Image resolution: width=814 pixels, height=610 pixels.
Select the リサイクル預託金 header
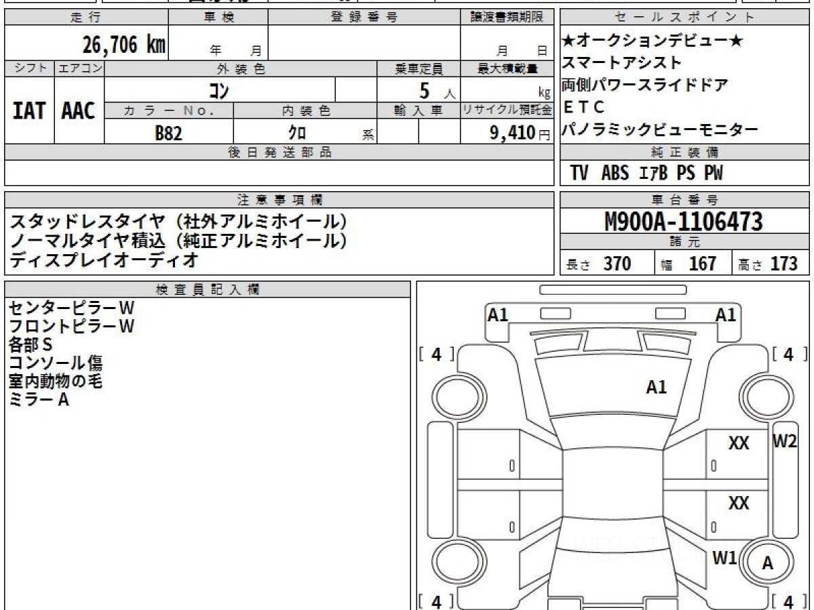[507, 110]
